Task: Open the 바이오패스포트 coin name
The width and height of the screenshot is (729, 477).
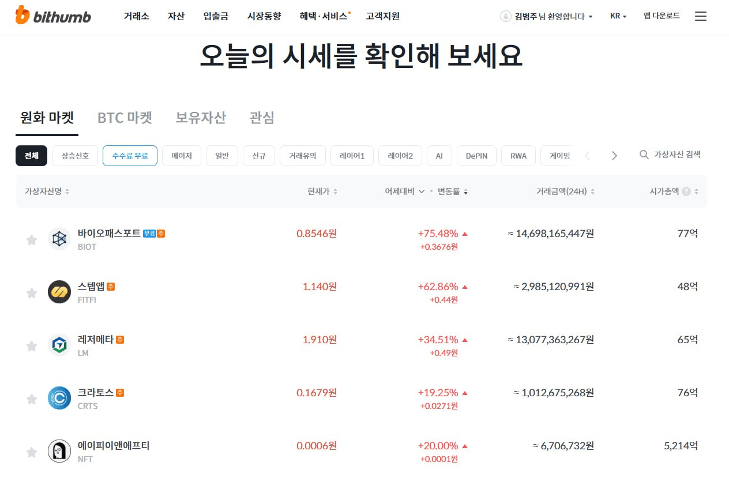Action: [x=109, y=234]
